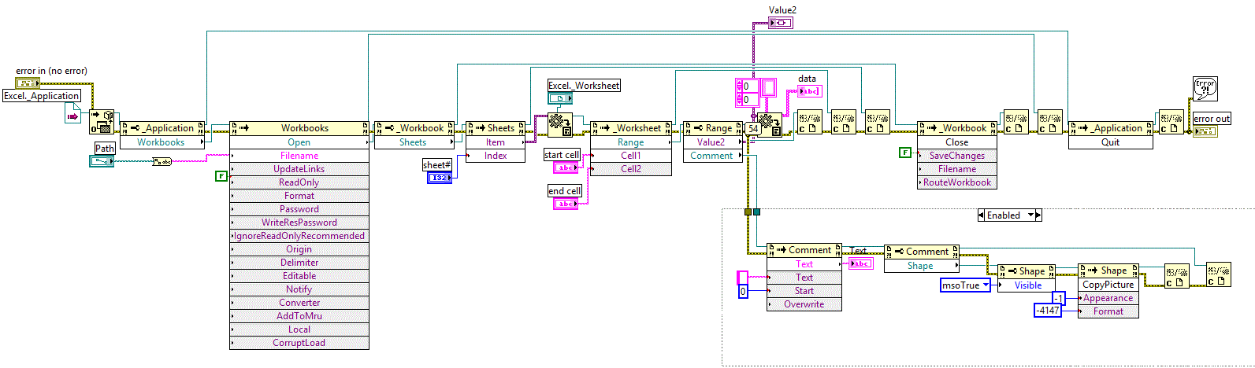This screenshot has width=1255, height=368.
Task: Click the Converter parameter row
Action: click(299, 303)
